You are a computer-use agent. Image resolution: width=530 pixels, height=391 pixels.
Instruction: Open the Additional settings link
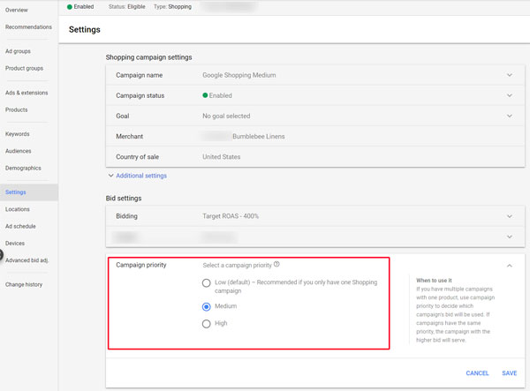(141, 176)
